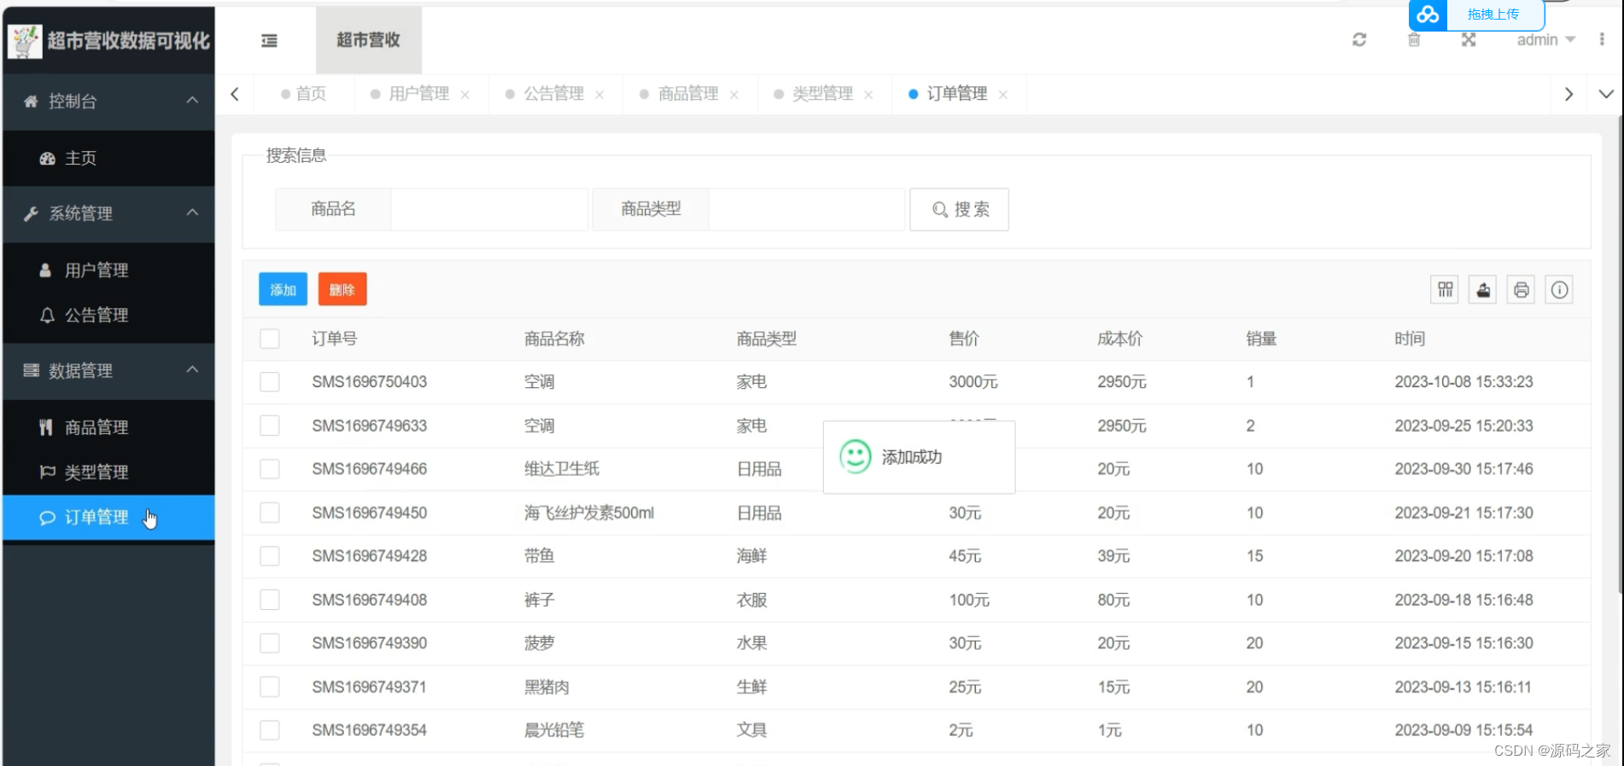Collapse the 系统管理 sidebar group
1624x766 pixels.
tap(108, 214)
